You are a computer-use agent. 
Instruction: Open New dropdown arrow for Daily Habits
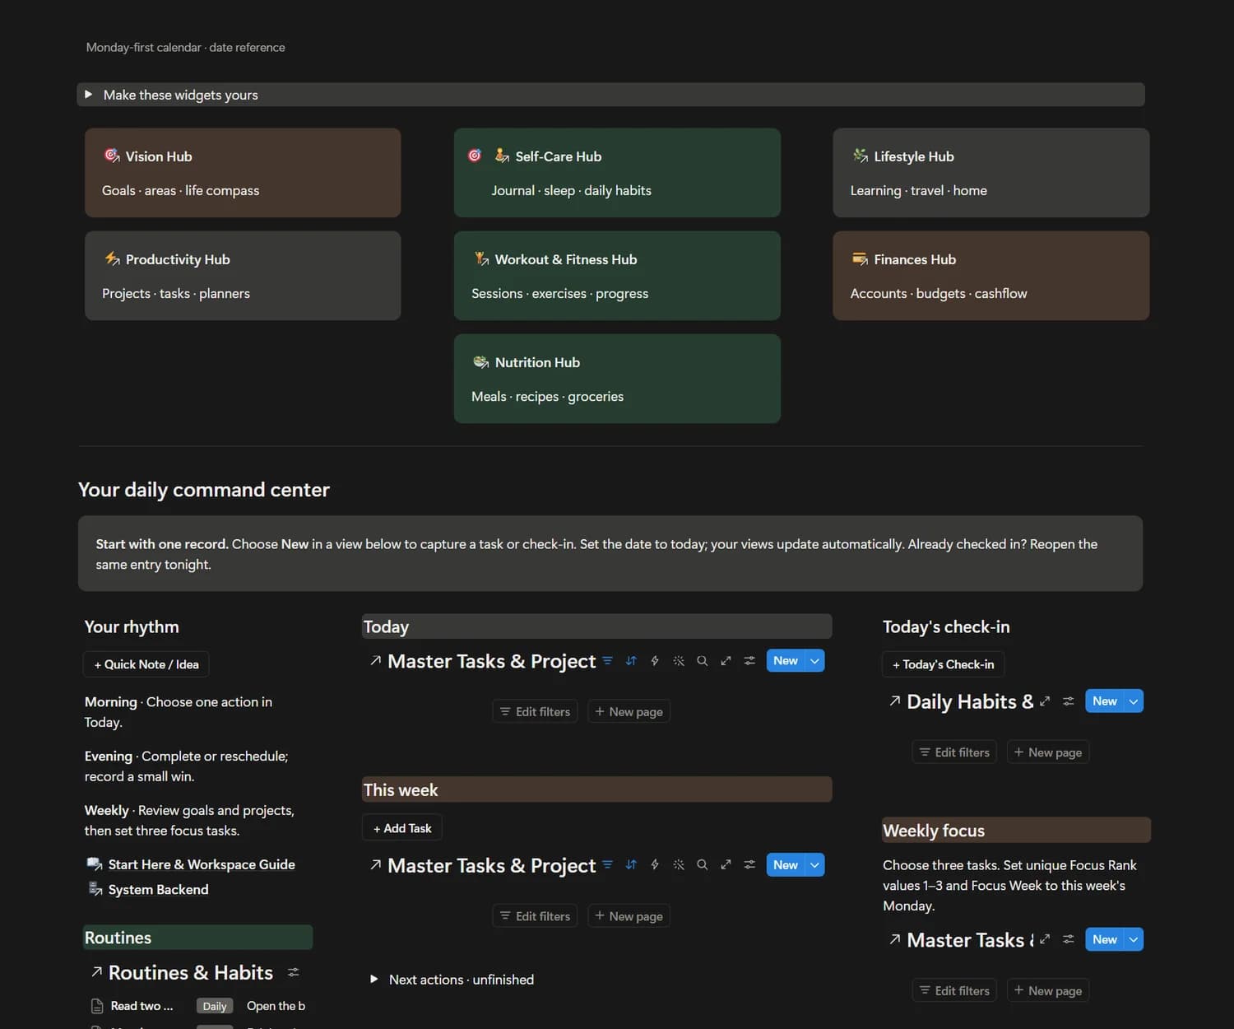coord(1134,701)
